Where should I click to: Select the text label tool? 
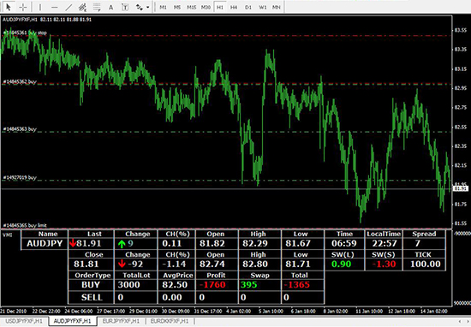click(125, 7)
